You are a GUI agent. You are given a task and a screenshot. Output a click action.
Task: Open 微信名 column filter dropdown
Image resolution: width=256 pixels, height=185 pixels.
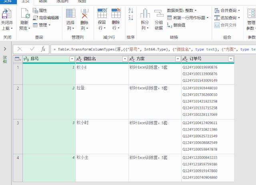125,59
